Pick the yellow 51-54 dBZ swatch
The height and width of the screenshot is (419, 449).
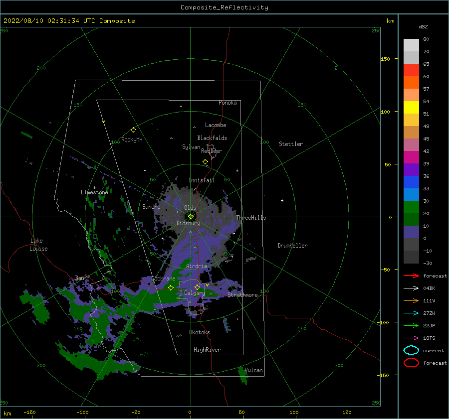[411, 108]
